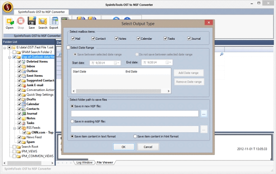Select the IPM_COMMON_VIEWS folder in tree

coord(37,156)
